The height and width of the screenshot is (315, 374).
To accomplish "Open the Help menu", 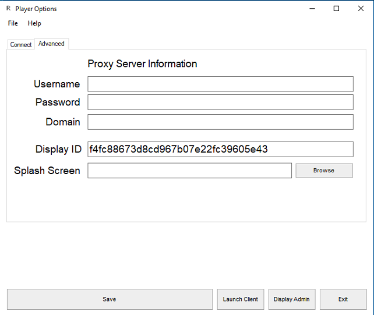I will 34,23.
